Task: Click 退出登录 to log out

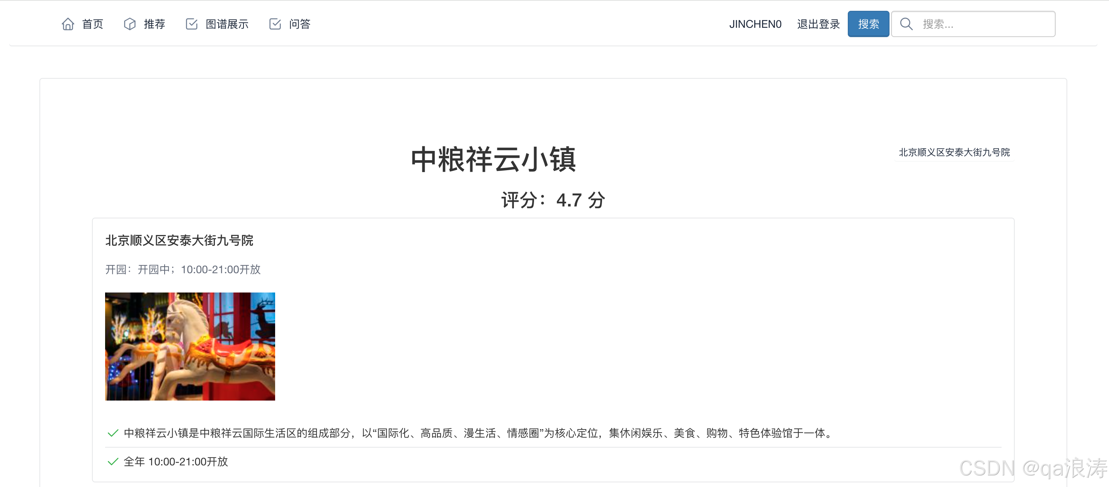Action: coord(818,24)
